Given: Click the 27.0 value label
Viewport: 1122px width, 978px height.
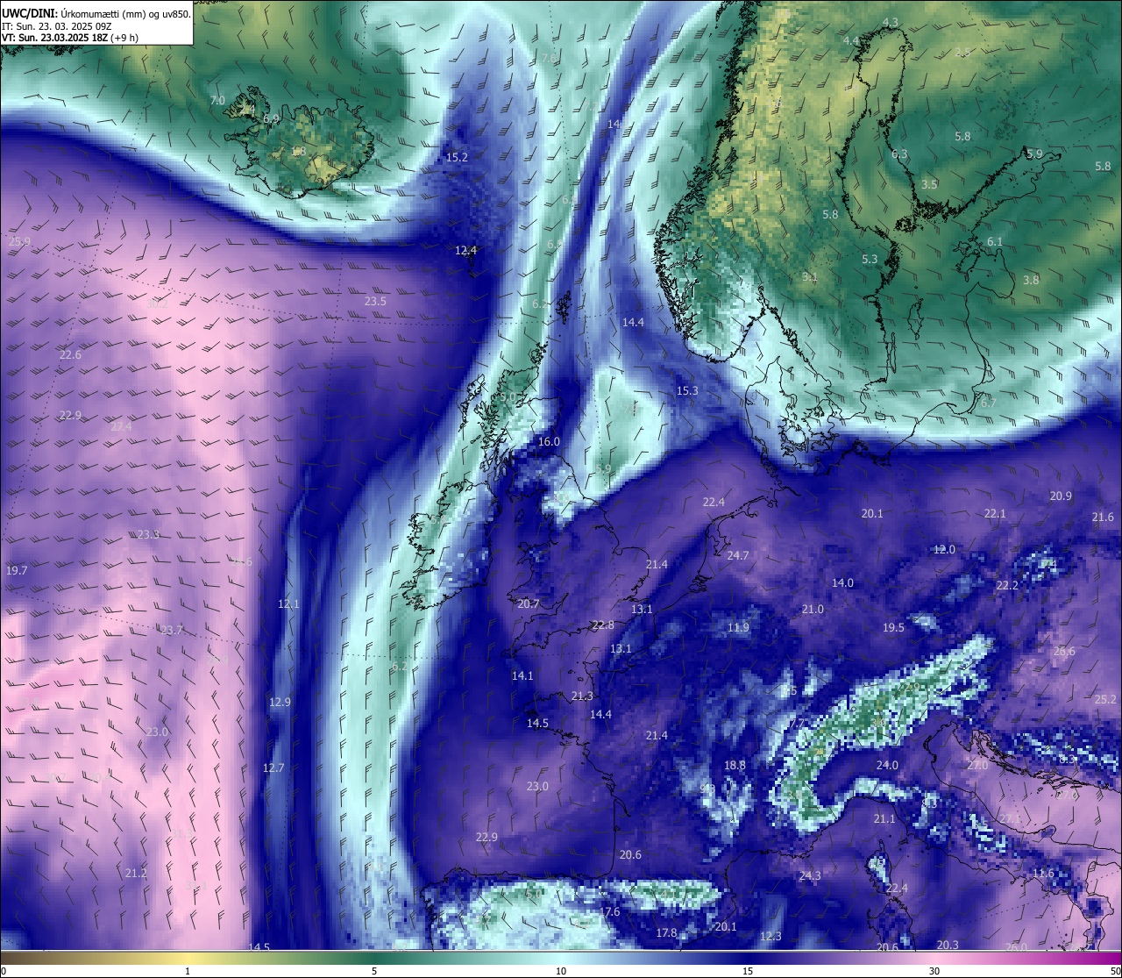Looking at the screenshot, I should coord(977,765).
